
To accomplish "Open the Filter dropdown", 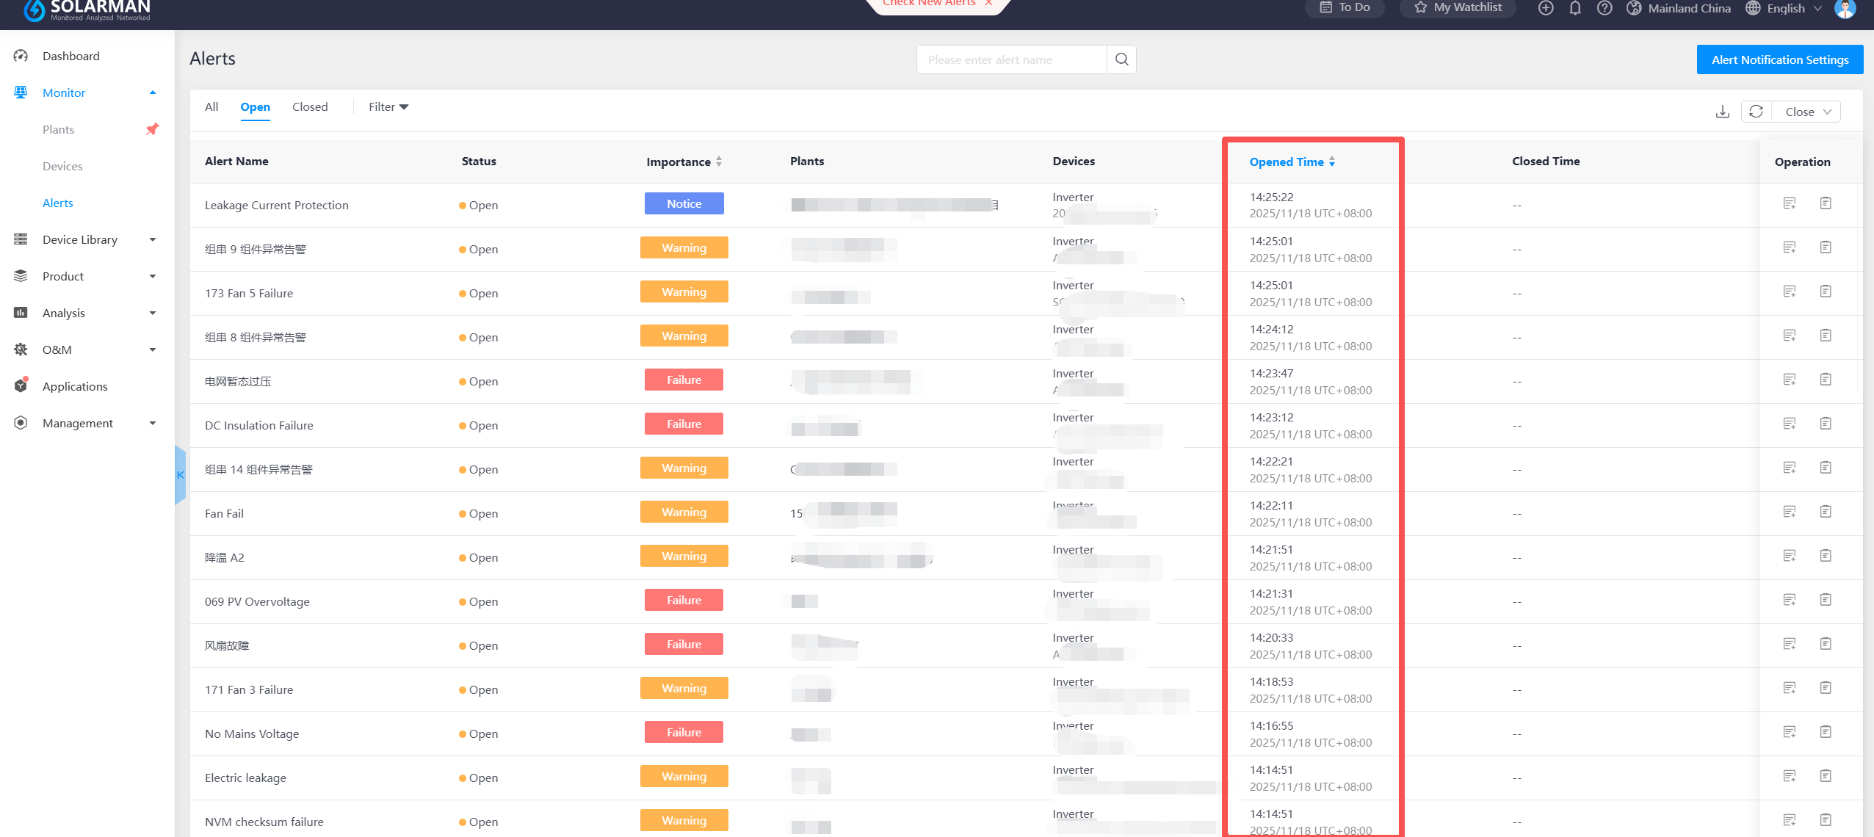I will [388, 107].
